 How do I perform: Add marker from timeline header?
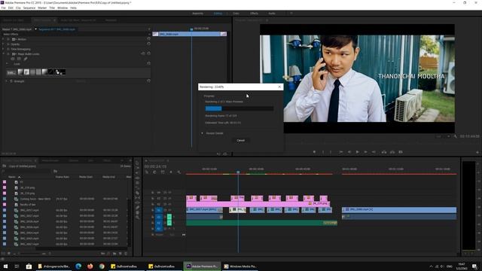click(171, 172)
